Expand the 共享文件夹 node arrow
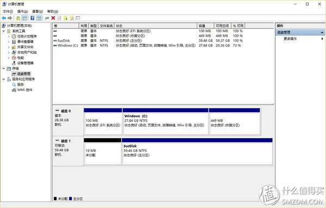 [x=9, y=47]
